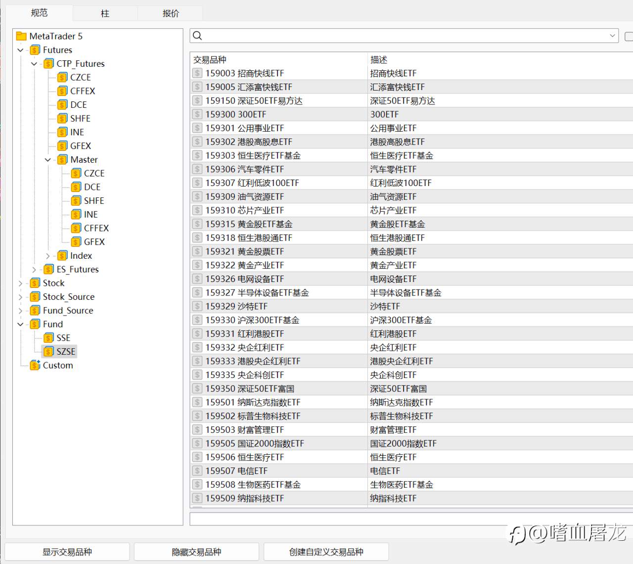Viewport: 633px width, 564px height.
Task: Collapse the CTP_Futures tree node
Action: tap(34, 64)
